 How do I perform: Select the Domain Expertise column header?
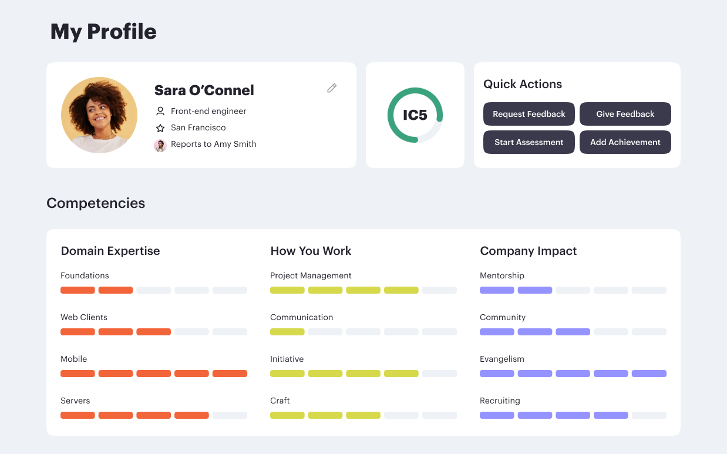pyautogui.click(x=110, y=251)
